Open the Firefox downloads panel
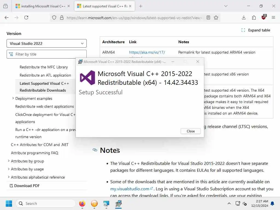The height and width of the screenshot is (210, 280). tap(244, 17)
